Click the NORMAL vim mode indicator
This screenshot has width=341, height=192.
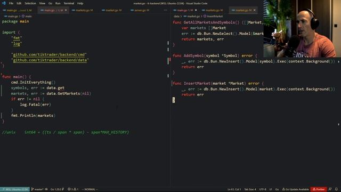90,189
